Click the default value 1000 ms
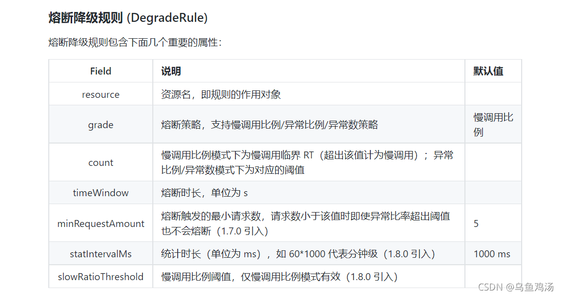 pyautogui.click(x=492, y=254)
